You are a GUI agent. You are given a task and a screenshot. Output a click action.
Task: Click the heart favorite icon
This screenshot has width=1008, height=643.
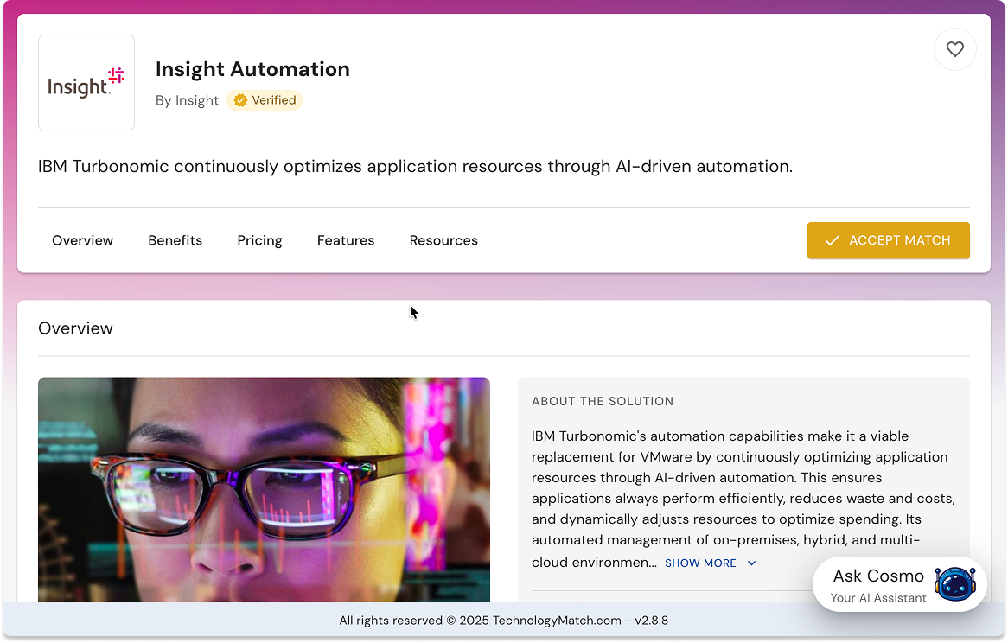coord(954,49)
